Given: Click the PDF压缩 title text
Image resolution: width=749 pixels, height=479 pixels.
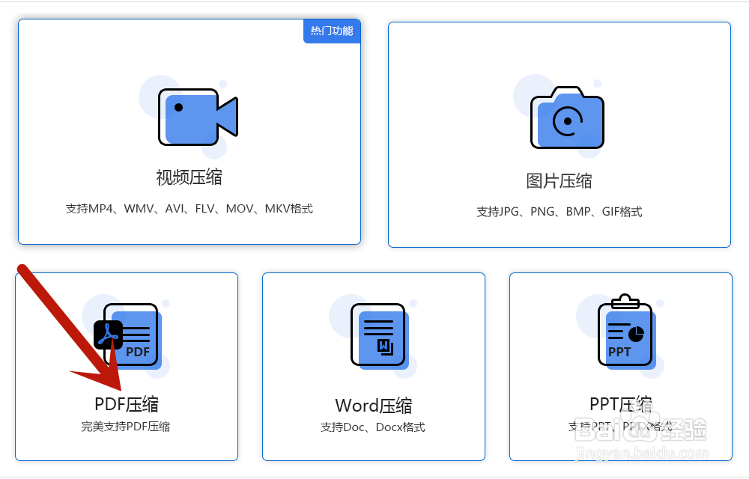Looking at the screenshot, I should coord(126,403).
